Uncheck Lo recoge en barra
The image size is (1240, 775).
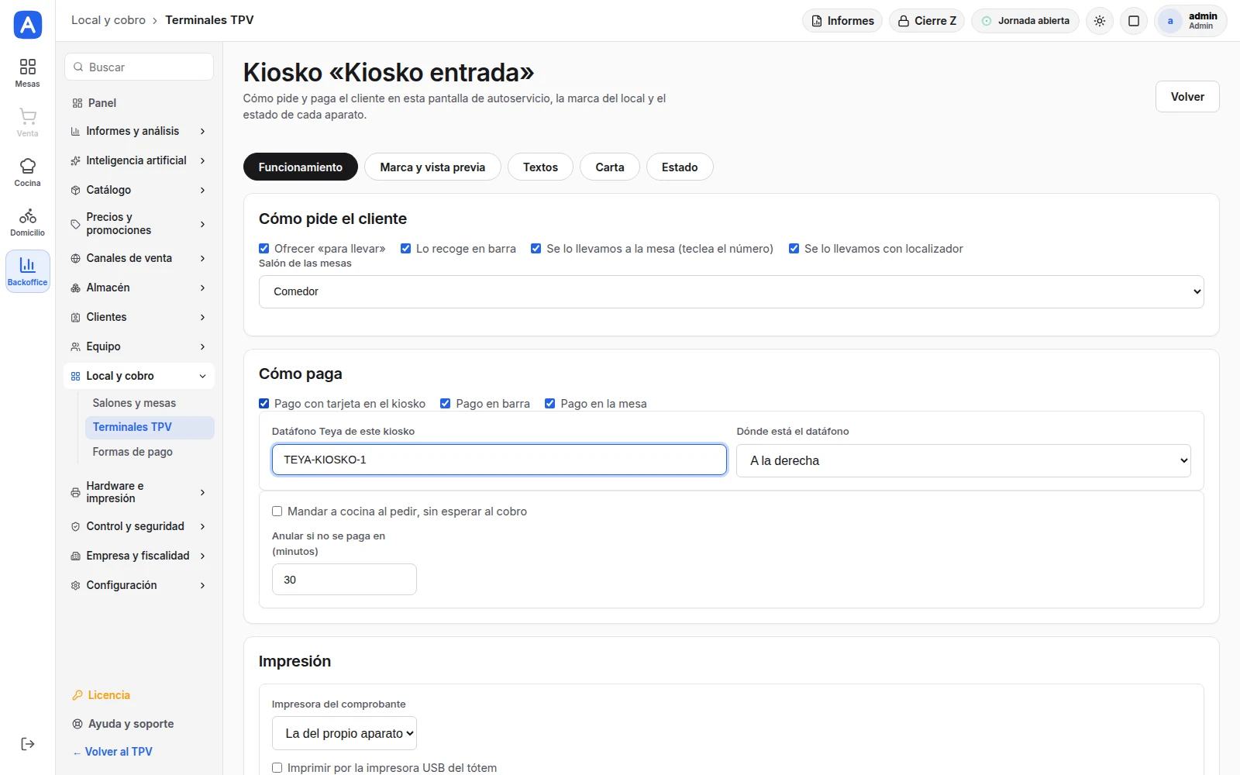coord(405,249)
